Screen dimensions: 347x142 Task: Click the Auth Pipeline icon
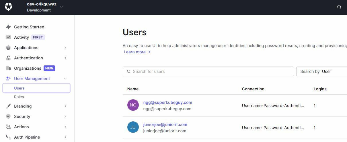(x=8, y=137)
